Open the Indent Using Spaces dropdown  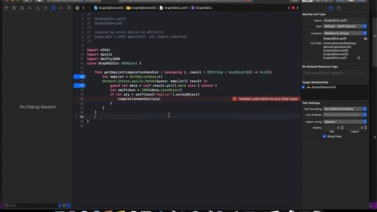coord(345,122)
